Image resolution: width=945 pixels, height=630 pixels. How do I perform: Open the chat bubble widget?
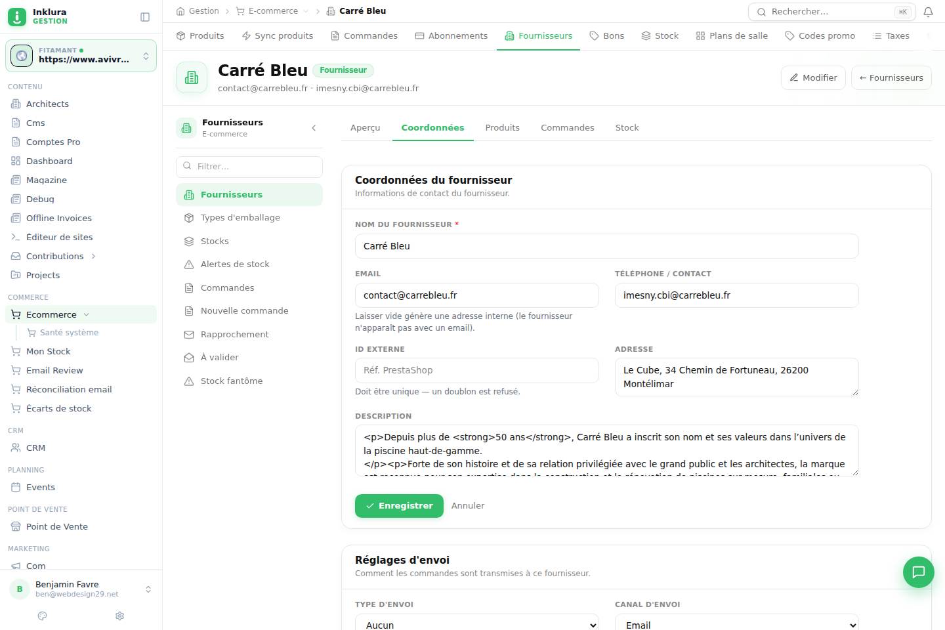pyautogui.click(x=918, y=572)
